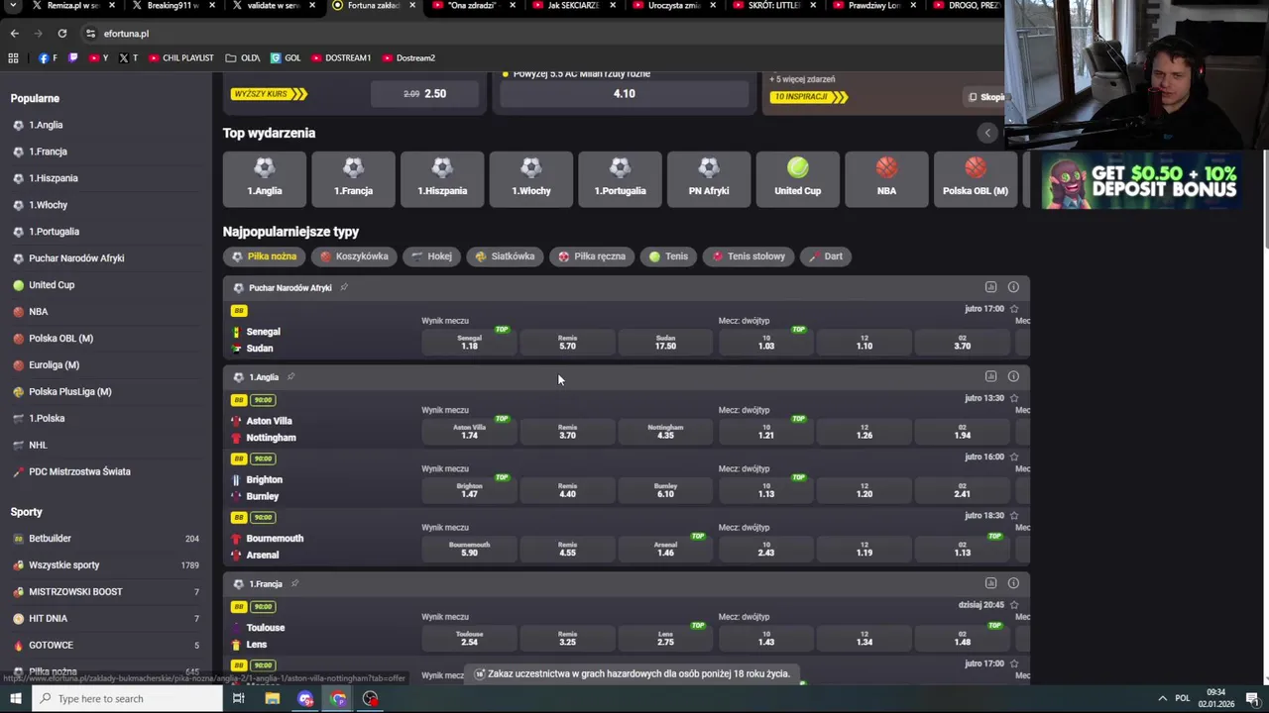Select the Tenis stołowy sport filter
This screenshot has width=1269, height=713.
click(x=749, y=256)
